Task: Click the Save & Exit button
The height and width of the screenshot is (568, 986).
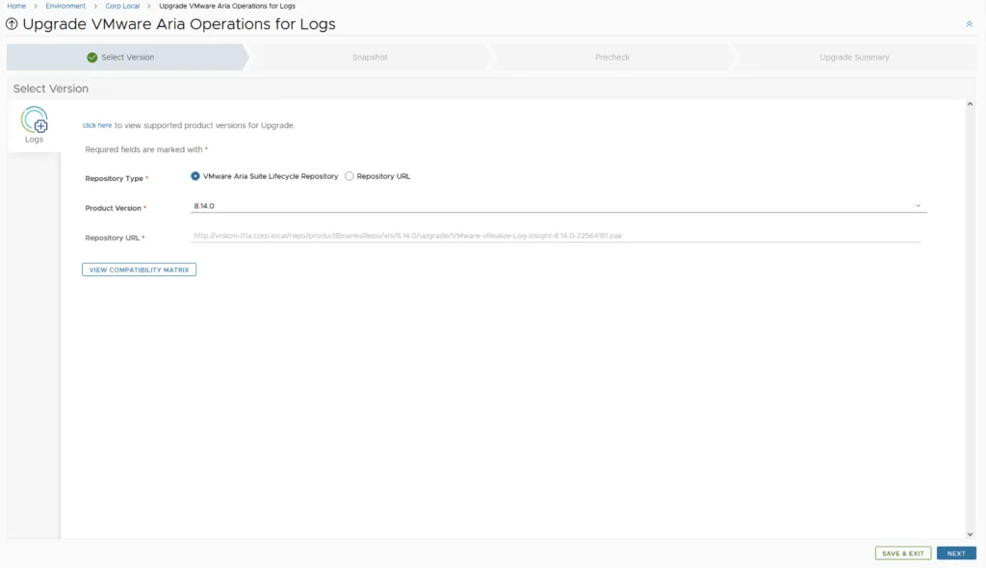Action: pos(903,554)
